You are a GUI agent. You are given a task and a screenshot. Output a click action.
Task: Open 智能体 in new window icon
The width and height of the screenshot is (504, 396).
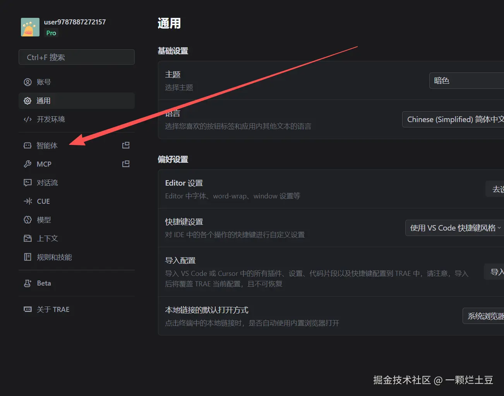pyautogui.click(x=126, y=145)
